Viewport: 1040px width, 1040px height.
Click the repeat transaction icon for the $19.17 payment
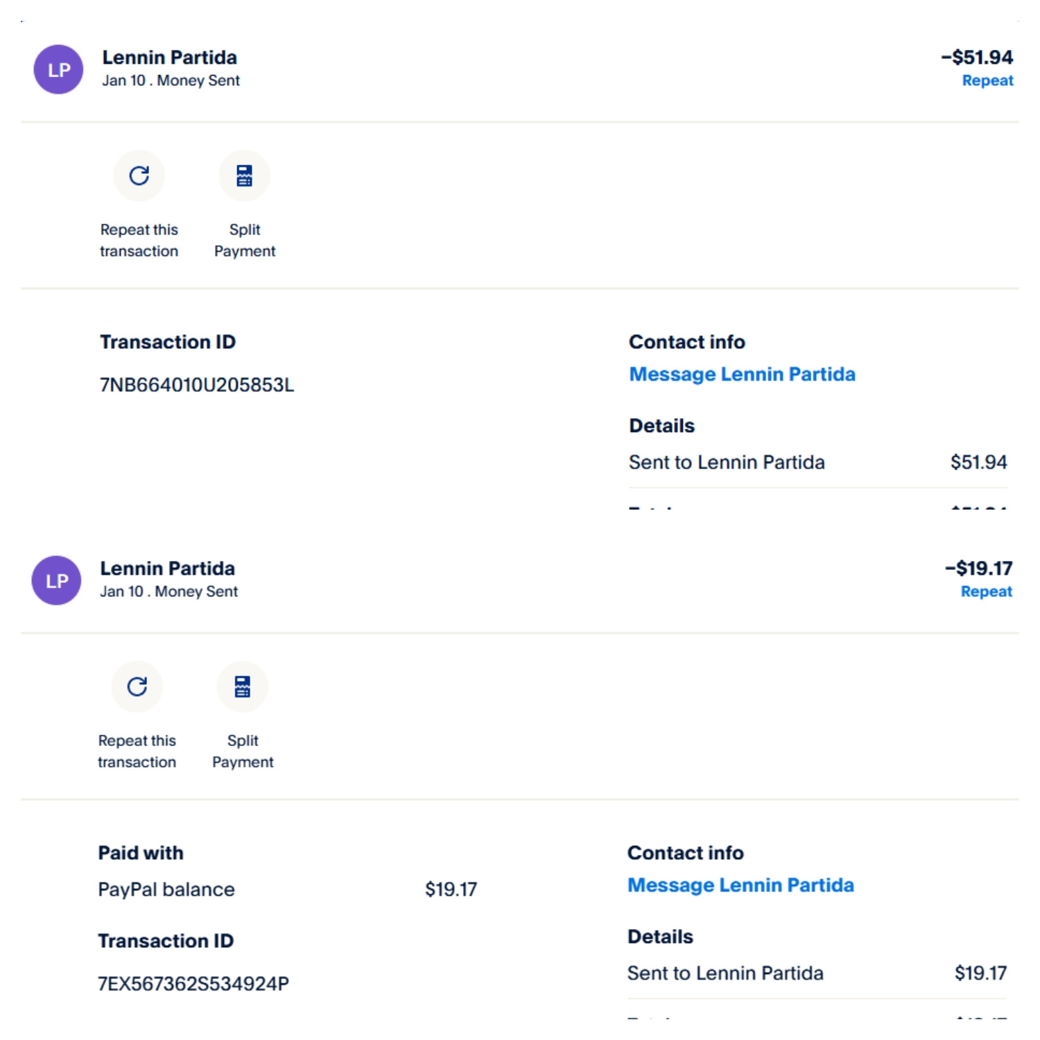(137, 686)
